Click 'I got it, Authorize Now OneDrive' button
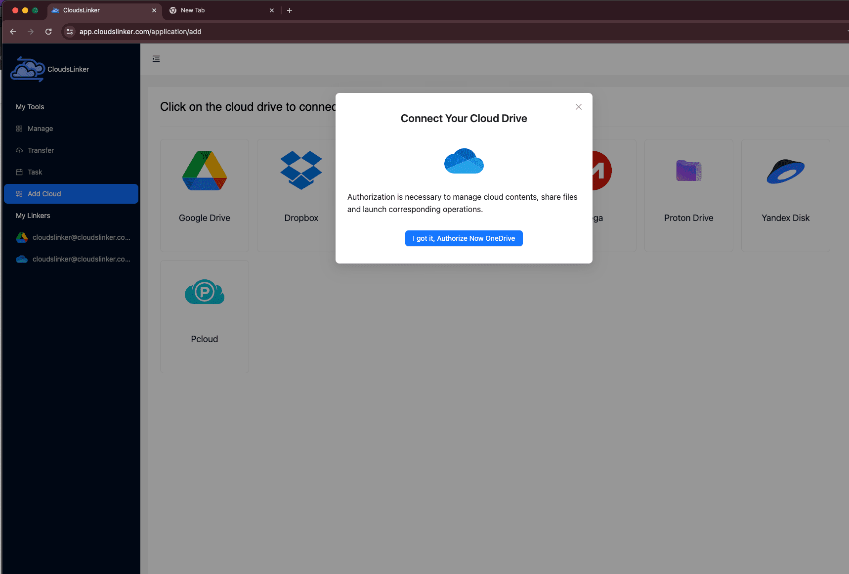The image size is (849, 574). (x=464, y=238)
